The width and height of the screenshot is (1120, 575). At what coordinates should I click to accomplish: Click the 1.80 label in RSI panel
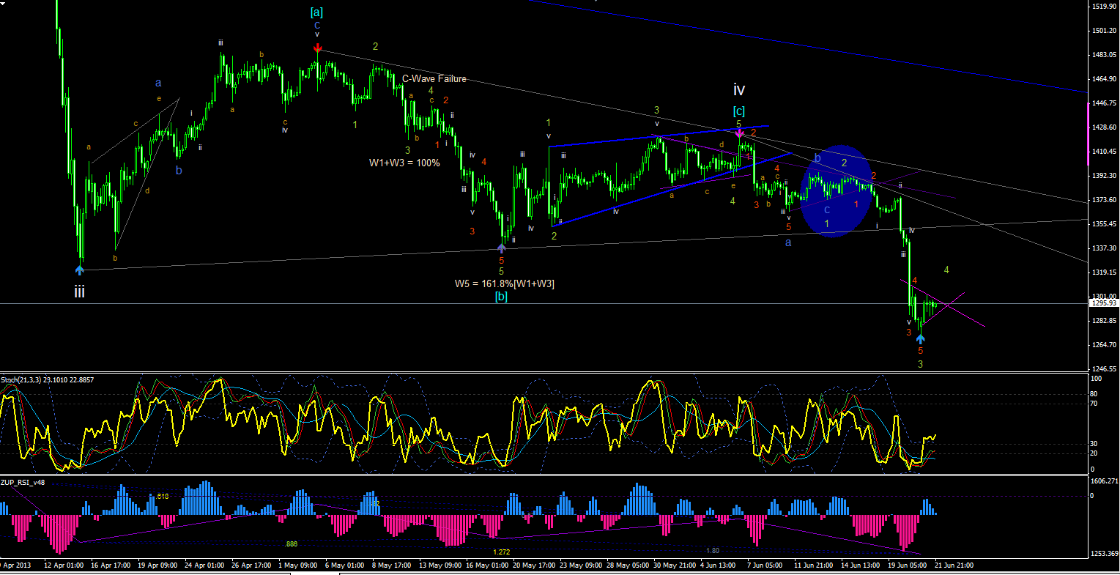(712, 550)
